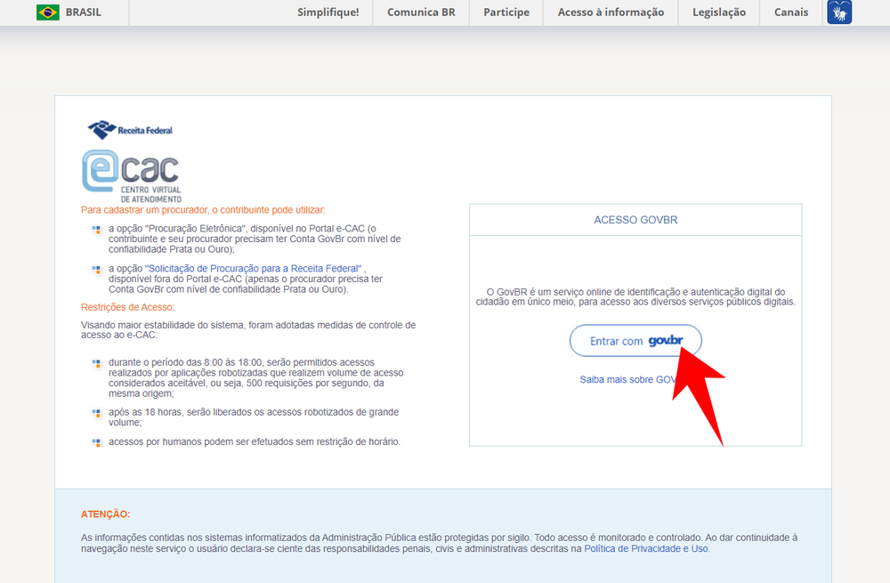
Task: Open the BRASIL portal link
Action: point(84,12)
